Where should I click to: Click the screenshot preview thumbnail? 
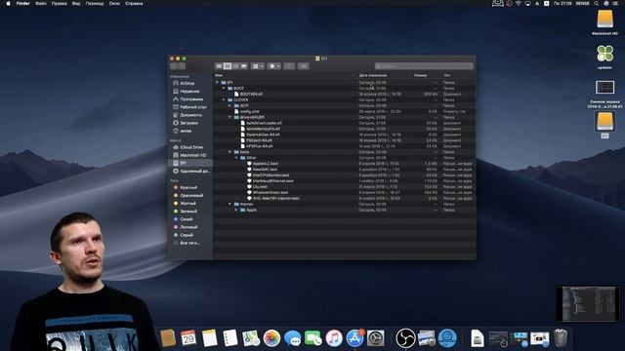(588, 303)
